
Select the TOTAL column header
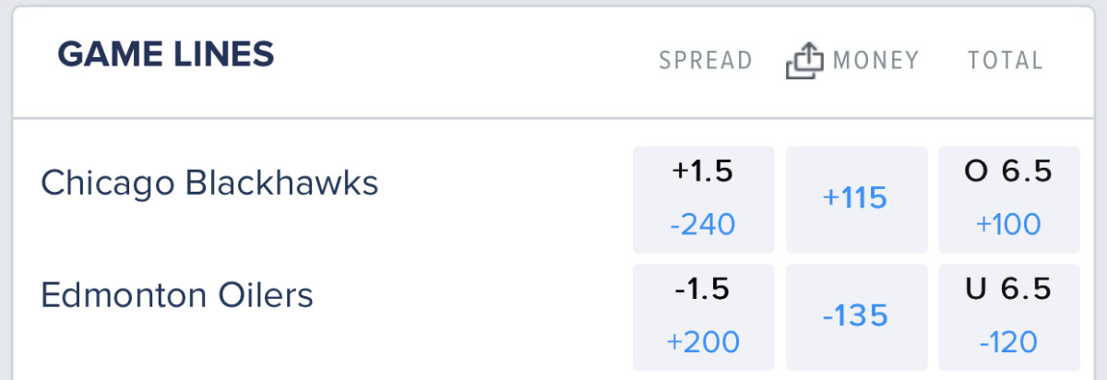[1005, 61]
